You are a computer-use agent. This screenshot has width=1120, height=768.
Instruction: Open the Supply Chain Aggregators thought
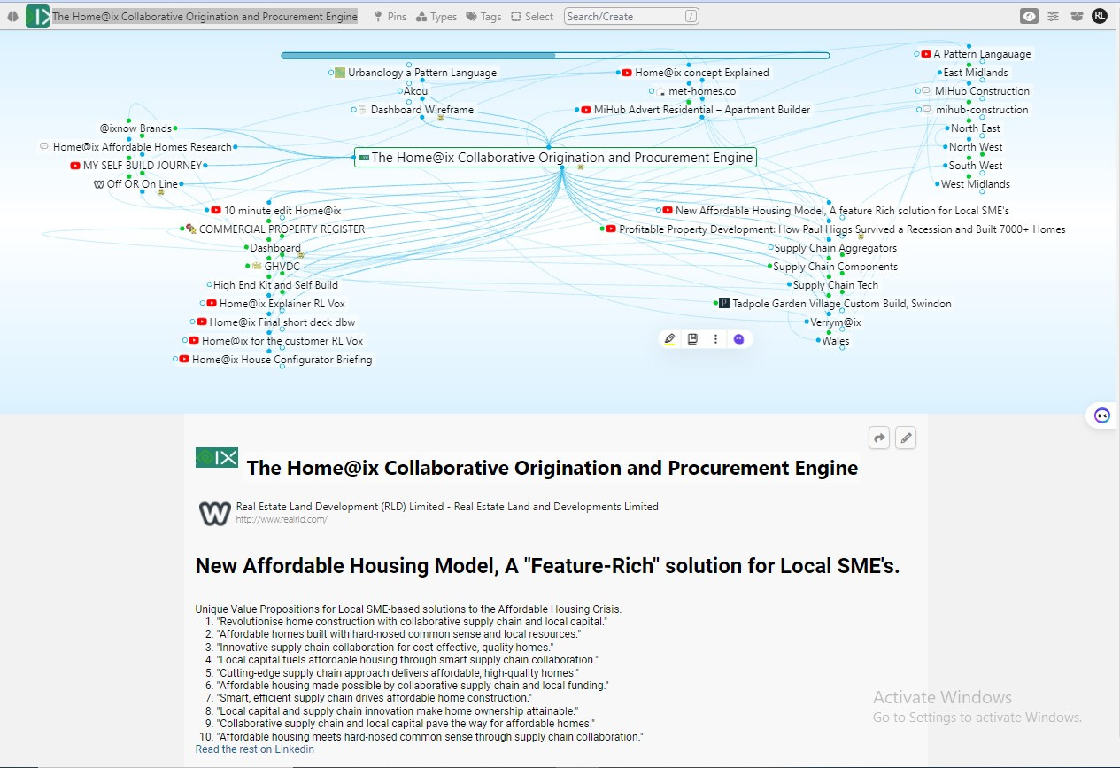tap(835, 248)
